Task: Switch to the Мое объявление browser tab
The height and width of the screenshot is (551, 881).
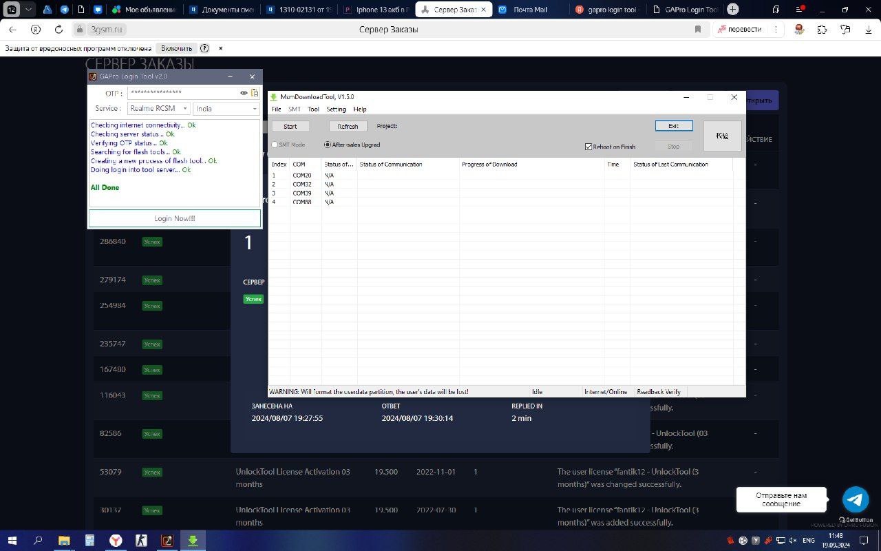Action: [144, 10]
